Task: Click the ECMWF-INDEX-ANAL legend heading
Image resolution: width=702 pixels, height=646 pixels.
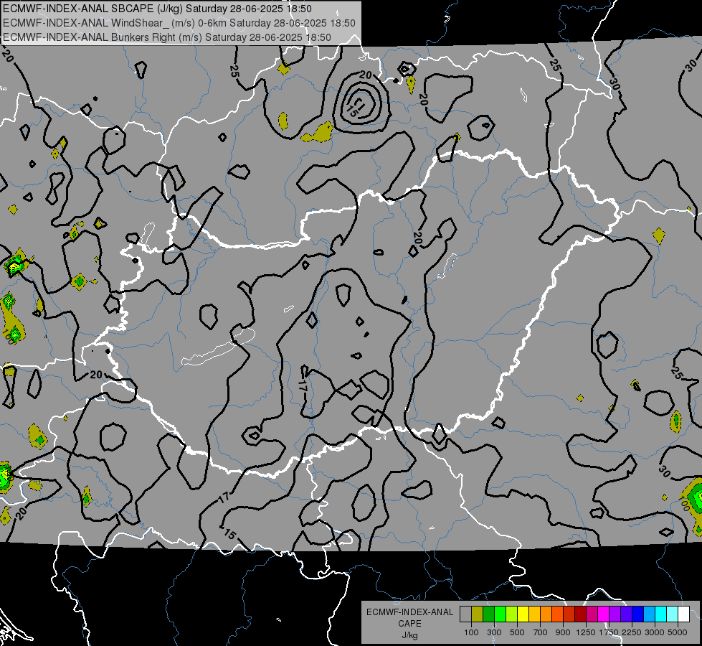Action: click(x=409, y=612)
